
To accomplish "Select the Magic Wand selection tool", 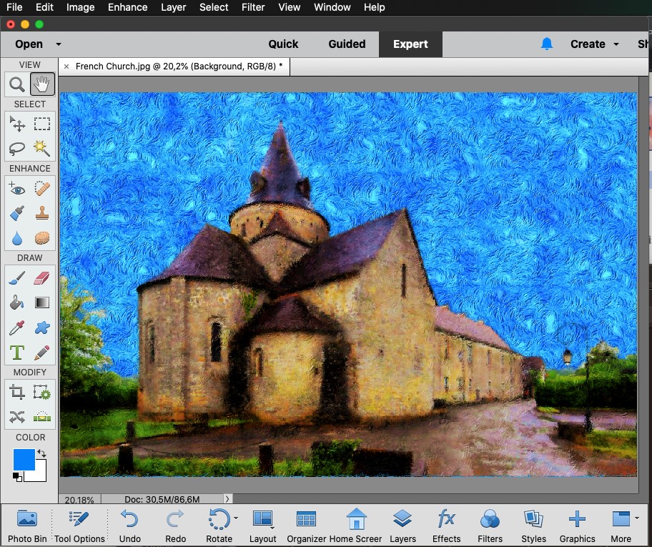I will coord(42,148).
